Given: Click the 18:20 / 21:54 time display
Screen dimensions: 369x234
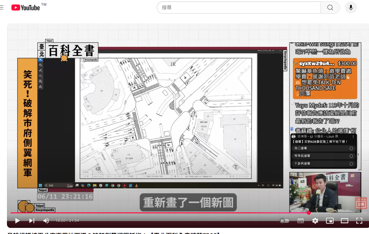Looking at the screenshot, I should pos(67,221).
